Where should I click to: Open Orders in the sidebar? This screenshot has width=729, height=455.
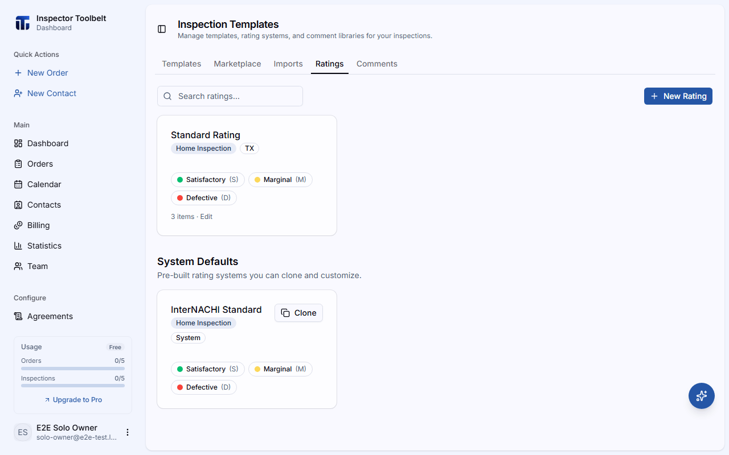tap(73, 164)
